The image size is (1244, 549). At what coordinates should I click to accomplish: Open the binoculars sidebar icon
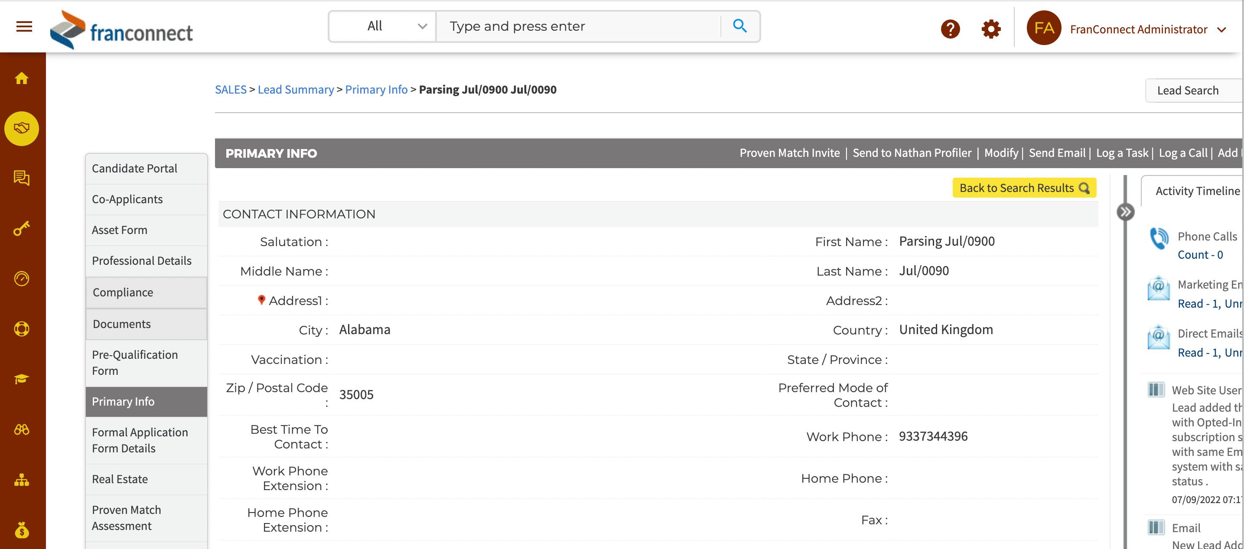click(x=22, y=429)
